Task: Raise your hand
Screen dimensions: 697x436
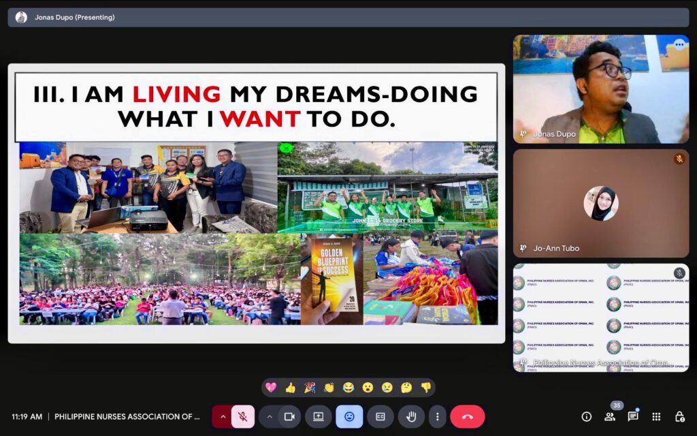Action: click(411, 416)
